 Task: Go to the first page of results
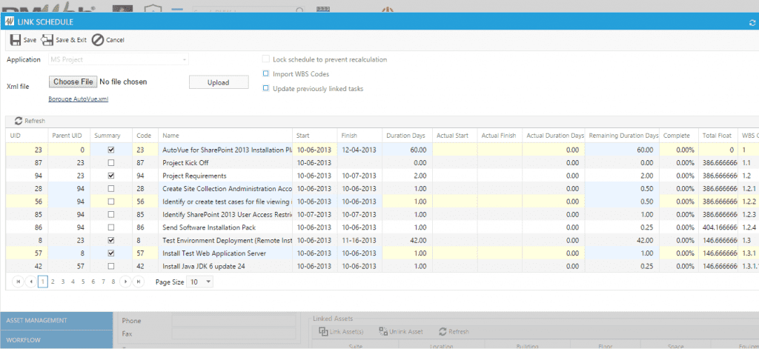click(18, 282)
